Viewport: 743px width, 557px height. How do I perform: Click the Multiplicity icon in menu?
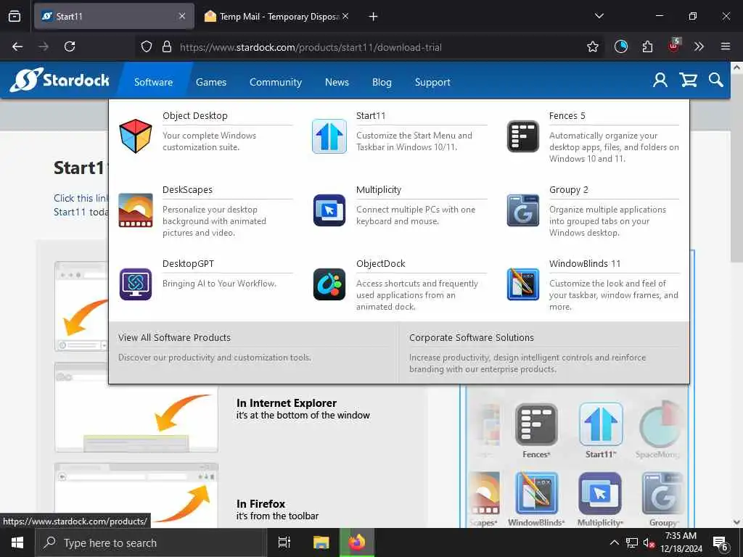point(329,210)
